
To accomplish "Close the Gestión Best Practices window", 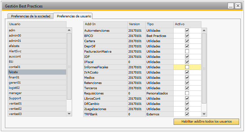I will [x=238, y=6].
